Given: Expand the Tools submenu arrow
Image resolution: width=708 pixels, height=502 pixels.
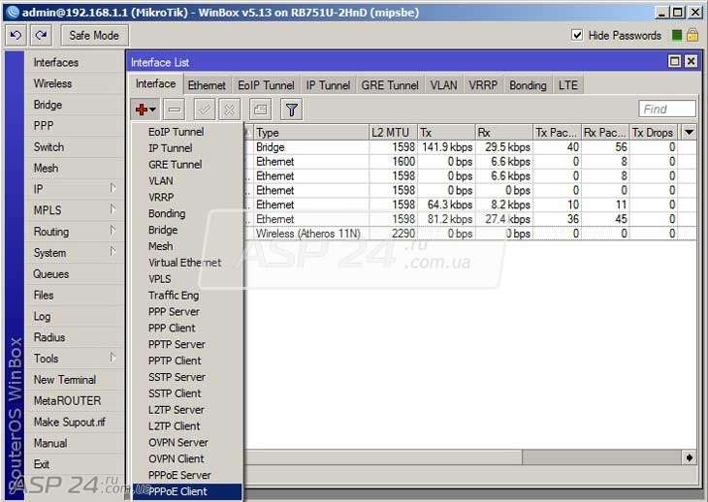Looking at the screenshot, I should click(x=113, y=358).
